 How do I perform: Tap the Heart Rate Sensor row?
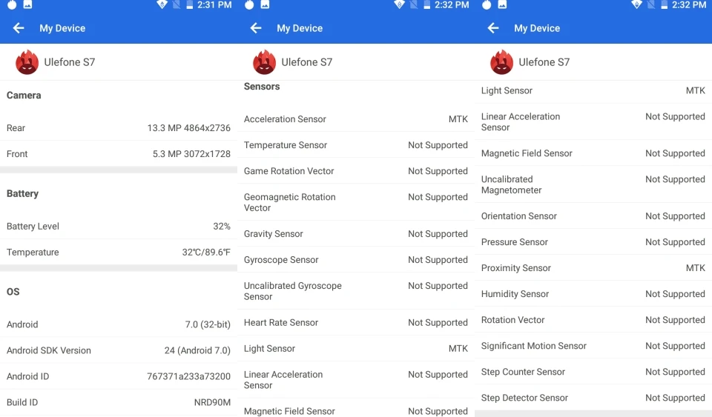pyautogui.click(x=356, y=323)
